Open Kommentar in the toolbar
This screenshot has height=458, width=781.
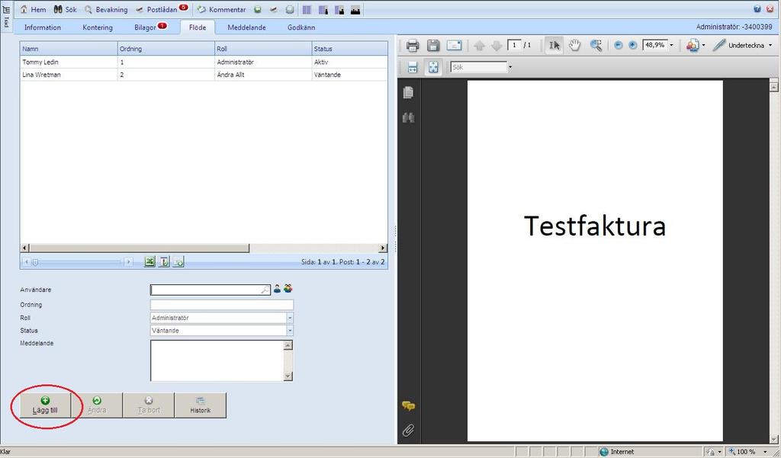click(x=222, y=9)
